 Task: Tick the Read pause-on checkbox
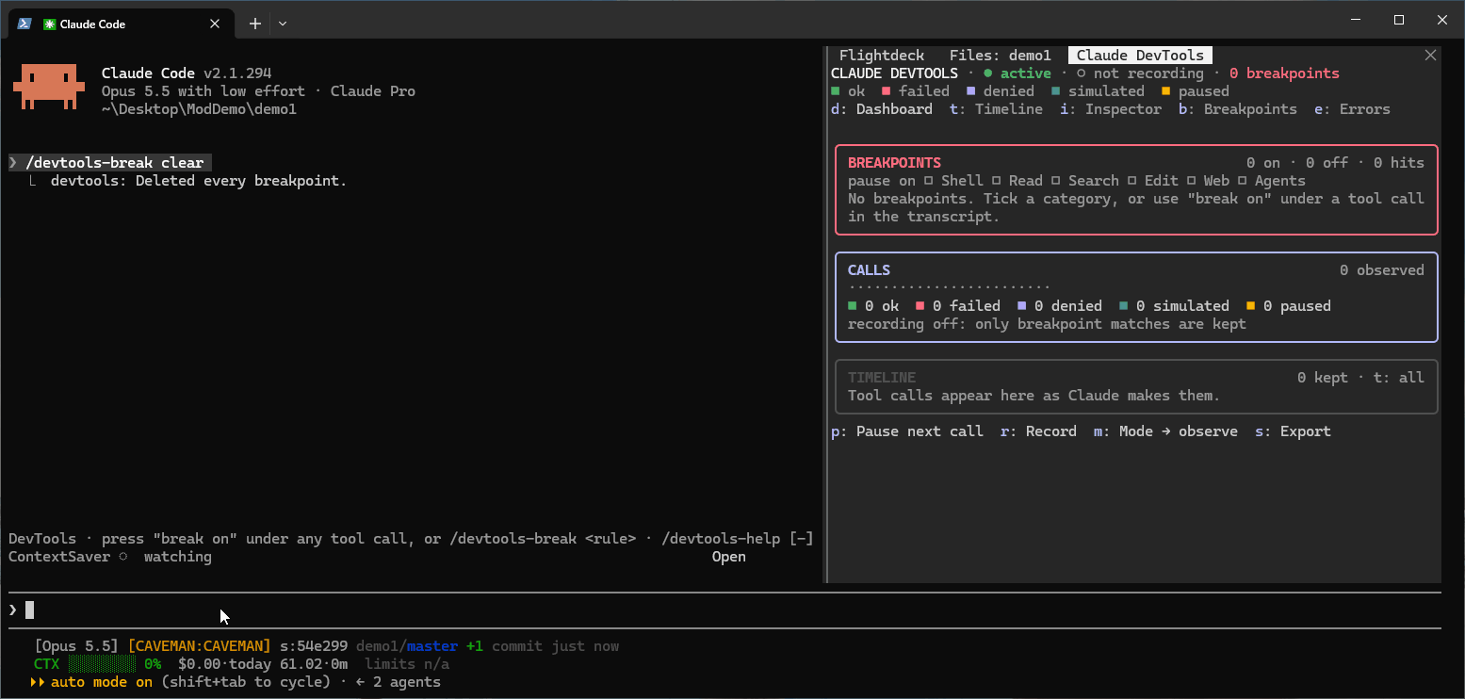[996, 181]
